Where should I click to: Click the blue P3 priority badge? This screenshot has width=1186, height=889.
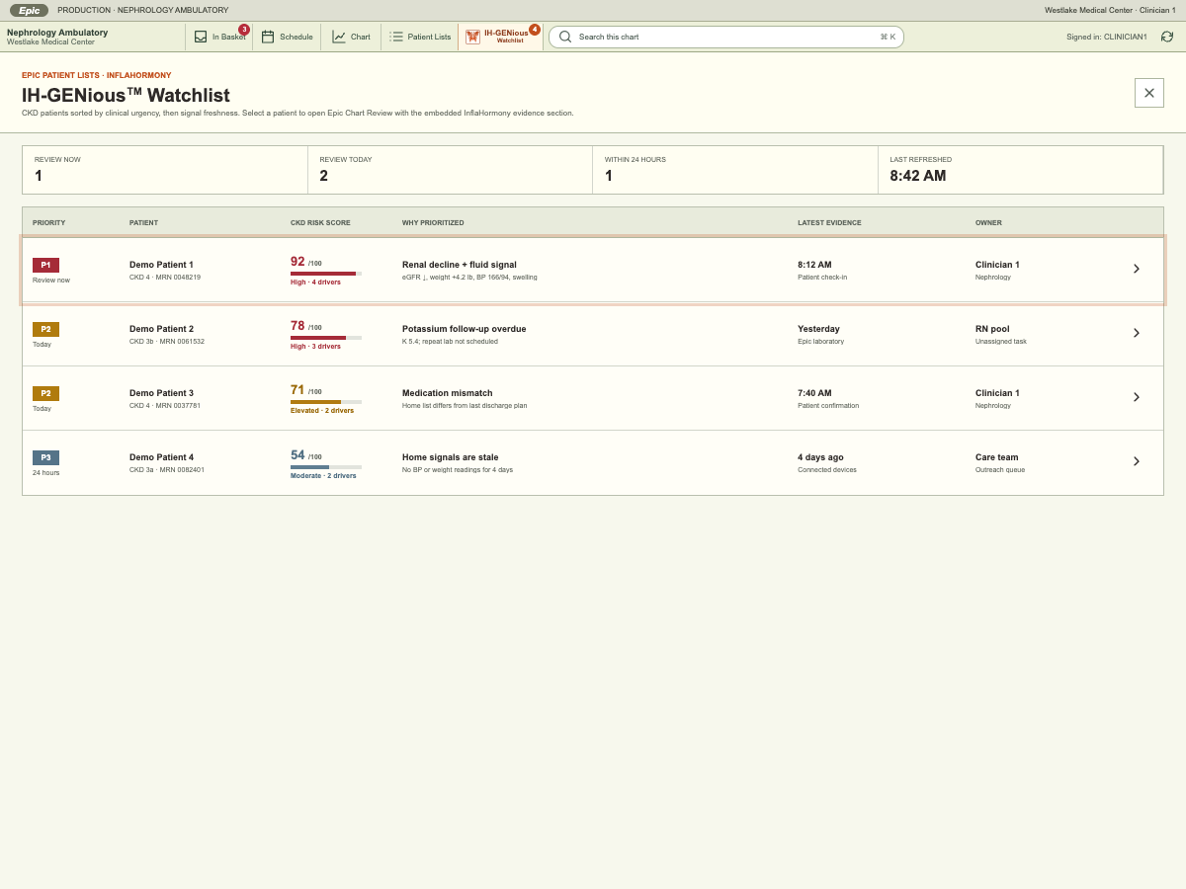(x=45, y=457)
